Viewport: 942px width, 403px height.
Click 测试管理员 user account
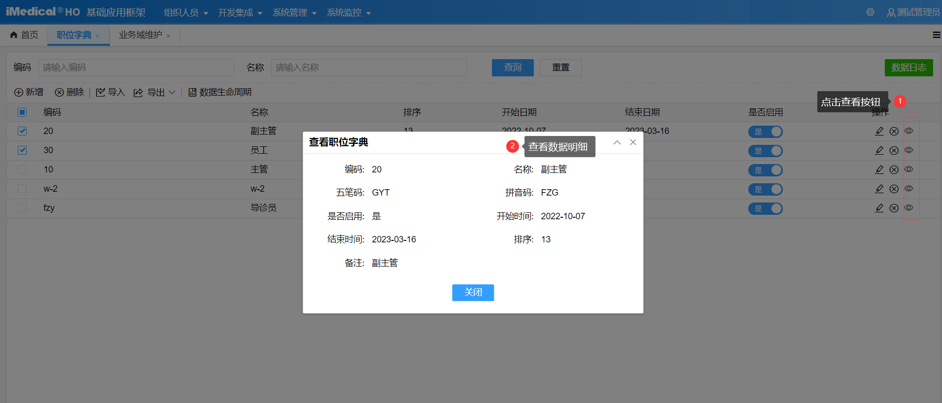pyautogui.click(x=913, y=12)
